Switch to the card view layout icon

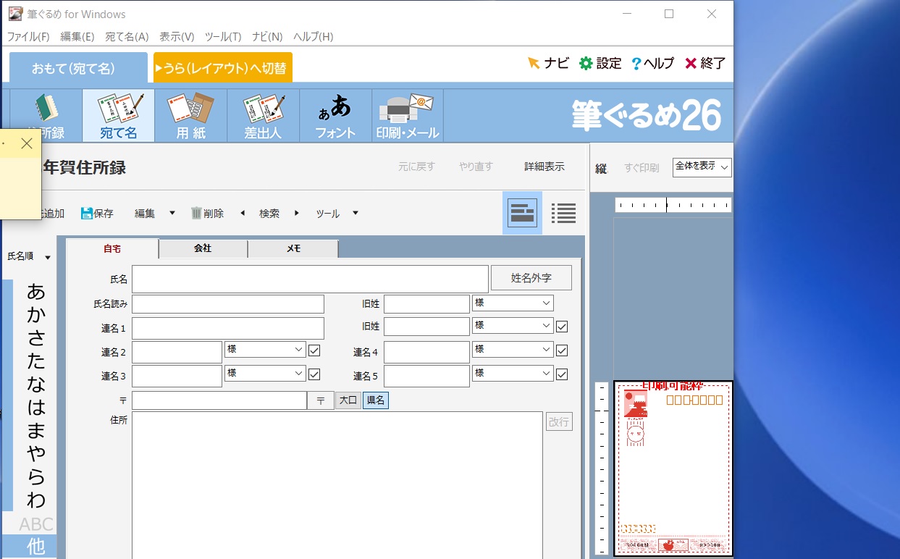tap(522, 213)
